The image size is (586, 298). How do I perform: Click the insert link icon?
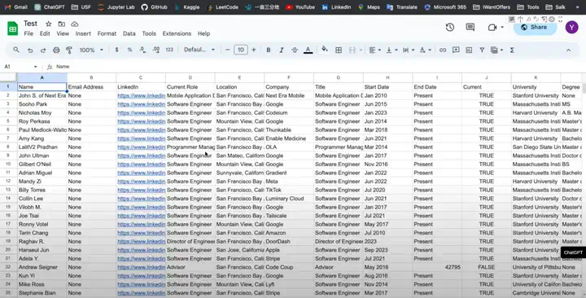[x=443, y=50]
